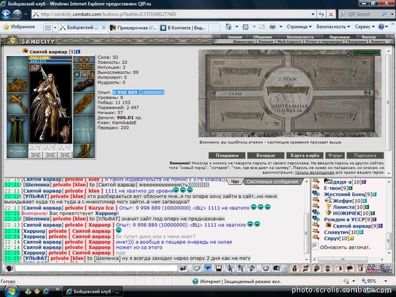Screen dimensions: 396x297
Task: Open the zoom level 95% dropdown
Action: pos(385,281)
